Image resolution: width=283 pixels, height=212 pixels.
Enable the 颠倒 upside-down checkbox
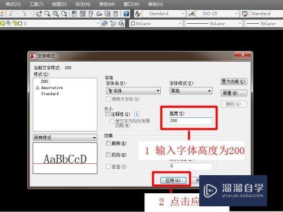pyautogui.click(x=108, y=143)
